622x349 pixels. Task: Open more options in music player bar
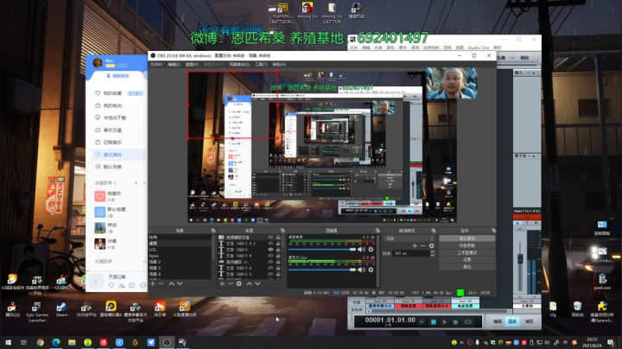[143, 285]
